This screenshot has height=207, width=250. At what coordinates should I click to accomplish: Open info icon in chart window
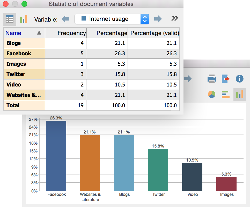[239, 79]
